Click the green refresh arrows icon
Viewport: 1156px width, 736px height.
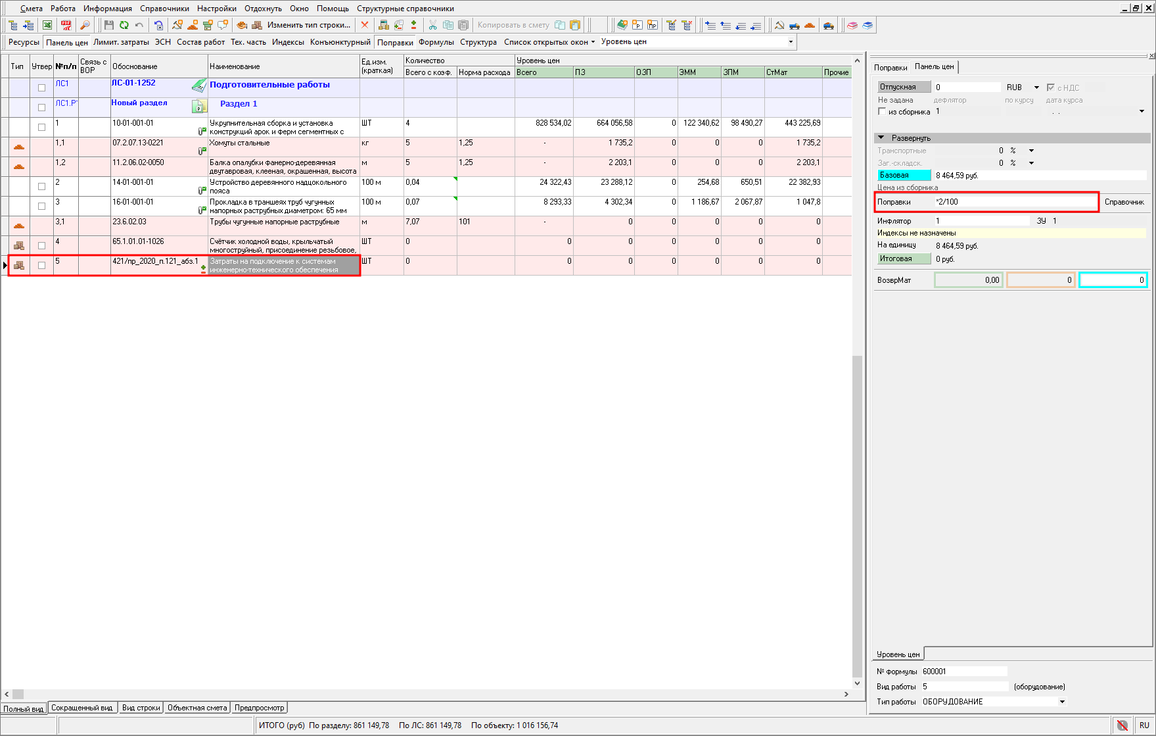click(x=124, y=25)
